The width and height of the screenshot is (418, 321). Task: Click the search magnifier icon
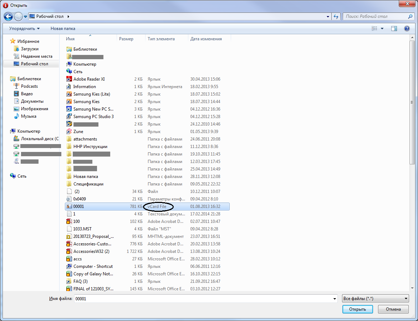410,16
